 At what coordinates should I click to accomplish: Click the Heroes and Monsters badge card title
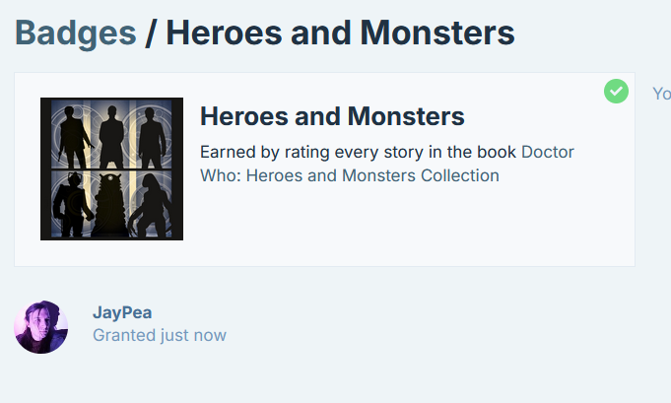point(332,116)
